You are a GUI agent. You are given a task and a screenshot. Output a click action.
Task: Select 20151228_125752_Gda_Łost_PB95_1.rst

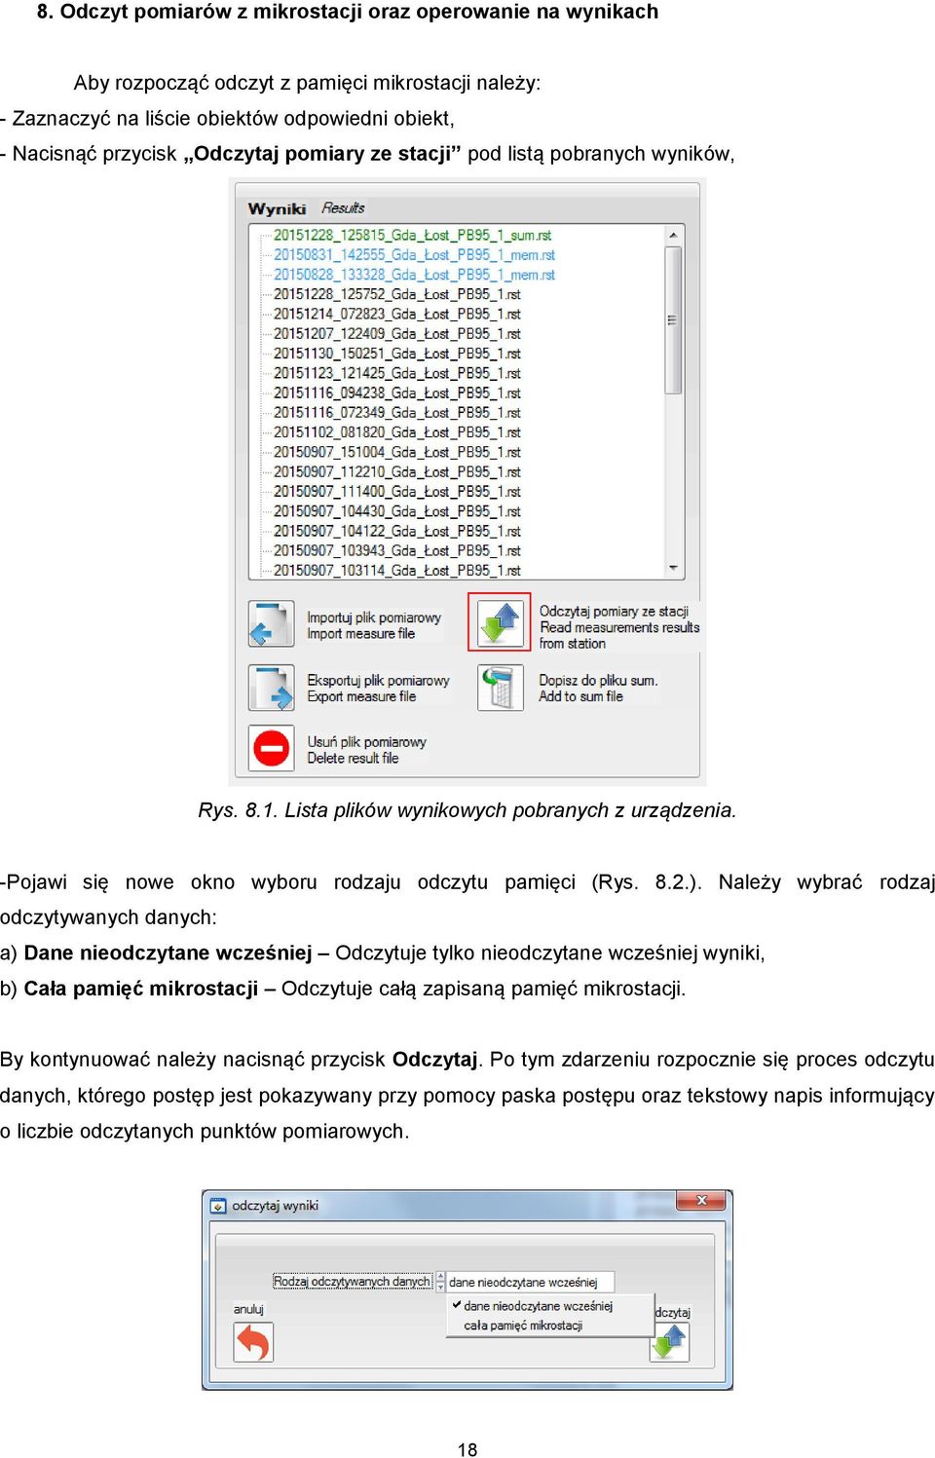[x=397, y=294]
